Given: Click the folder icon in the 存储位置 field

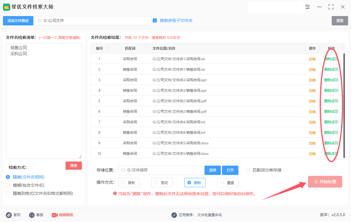Looking at the screenshot, I should coord(123,170).
